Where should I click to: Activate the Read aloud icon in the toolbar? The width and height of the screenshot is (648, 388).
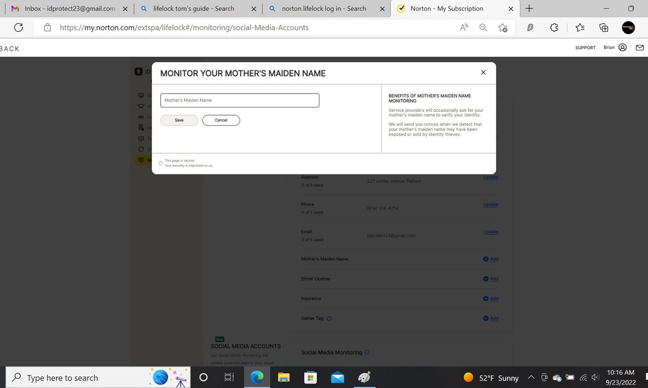click(x=463, y=27)
